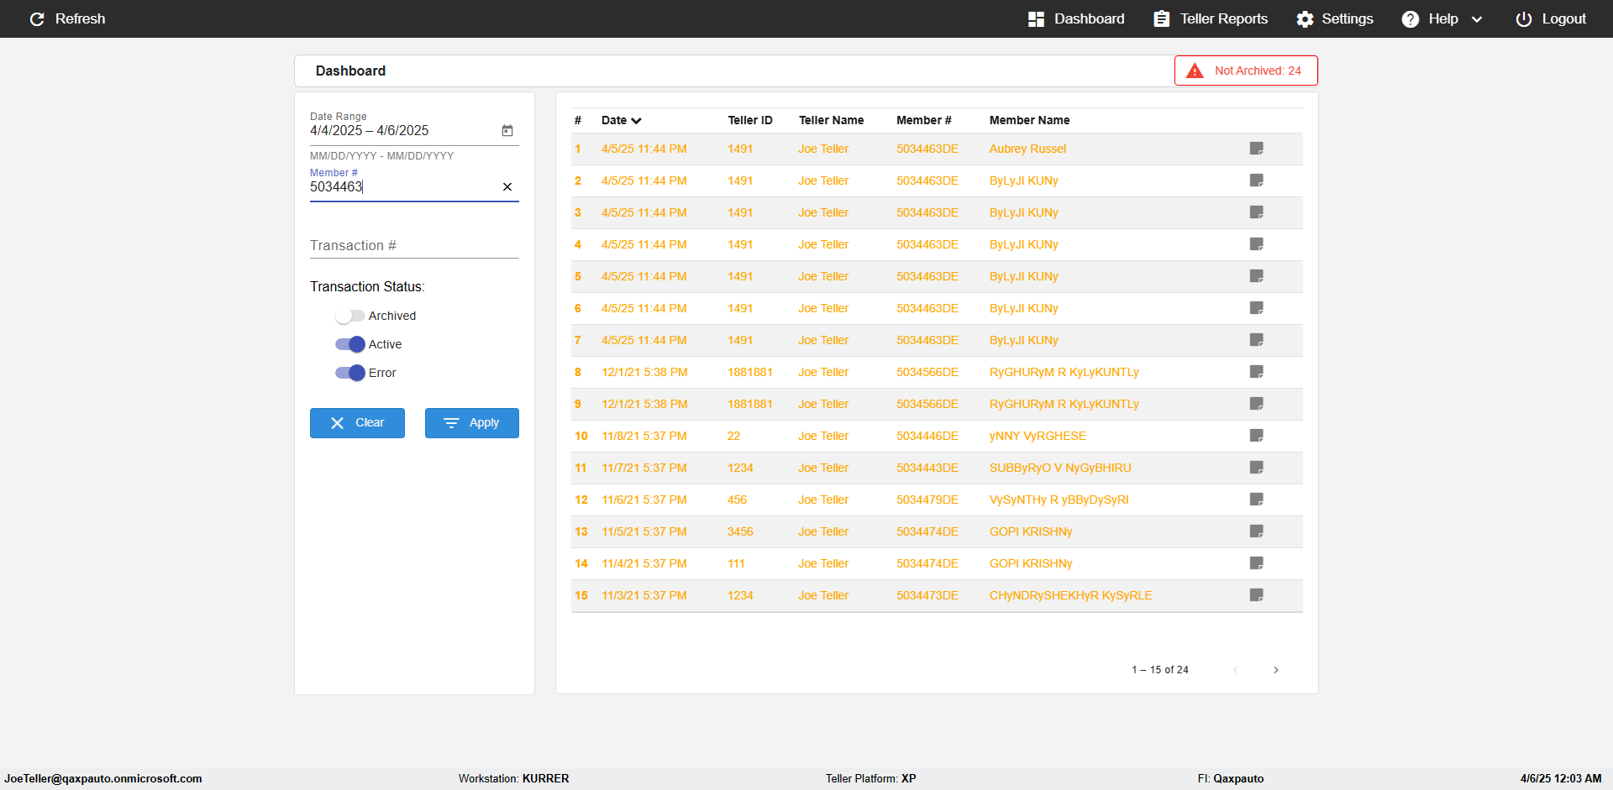Focus the Transaction # input field

pos(414,245)
